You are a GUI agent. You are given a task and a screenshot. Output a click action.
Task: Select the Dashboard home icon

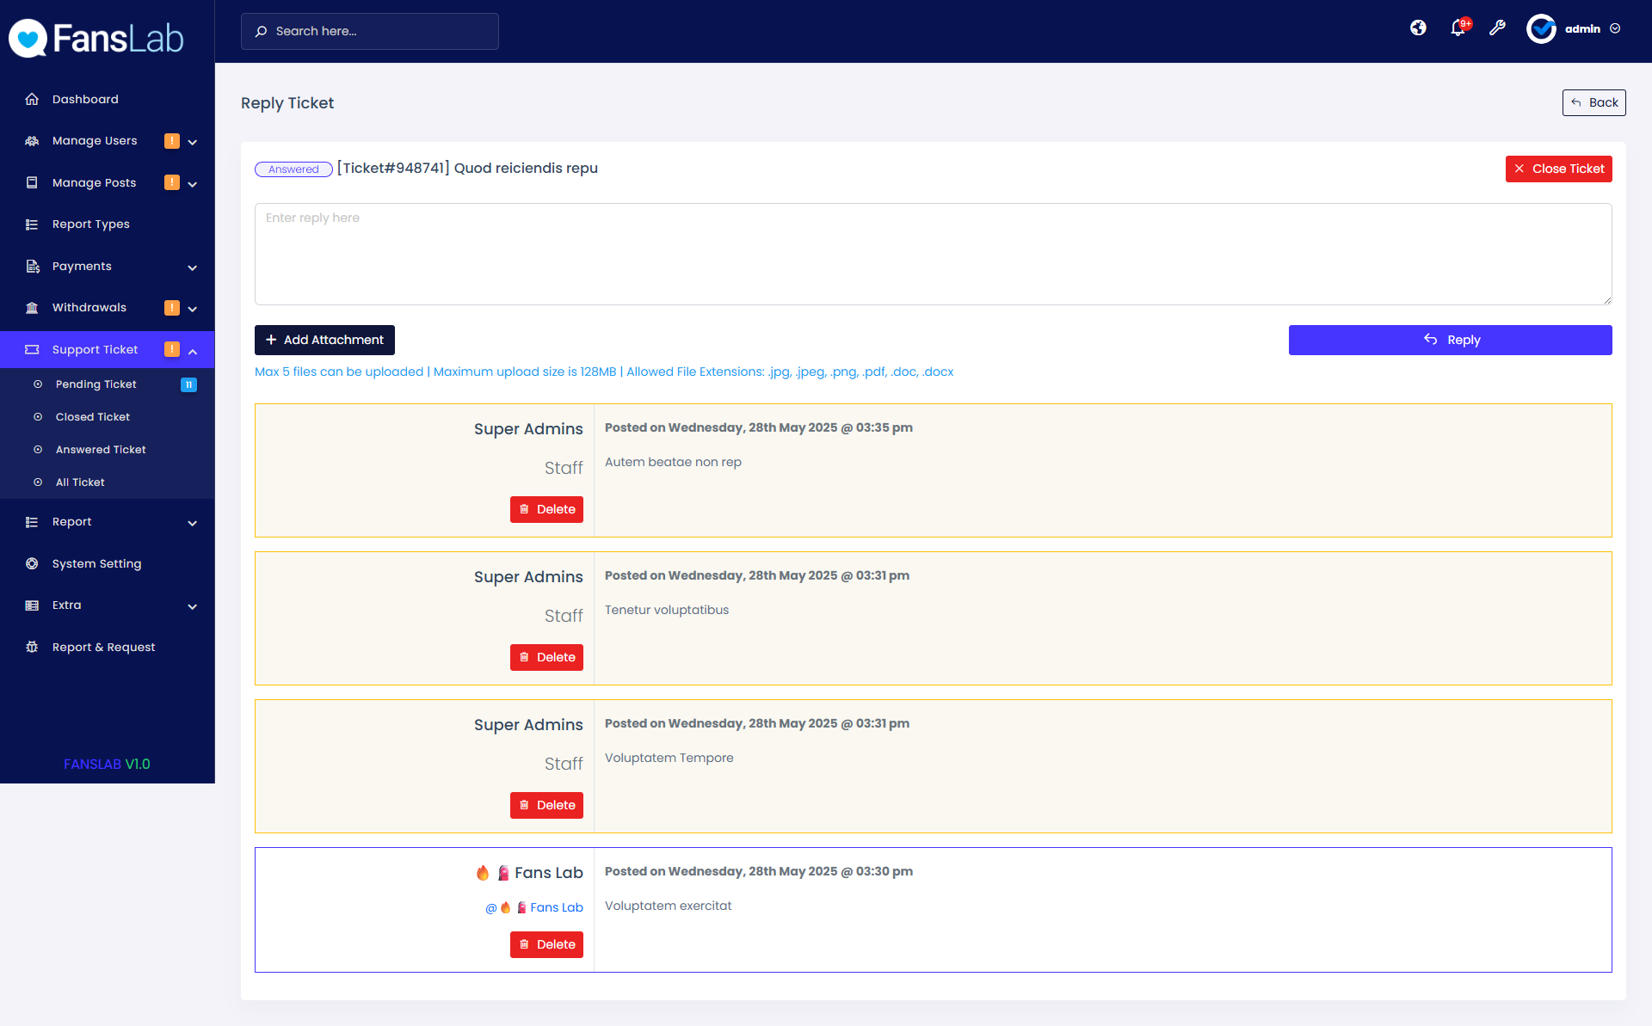(32, 99)
